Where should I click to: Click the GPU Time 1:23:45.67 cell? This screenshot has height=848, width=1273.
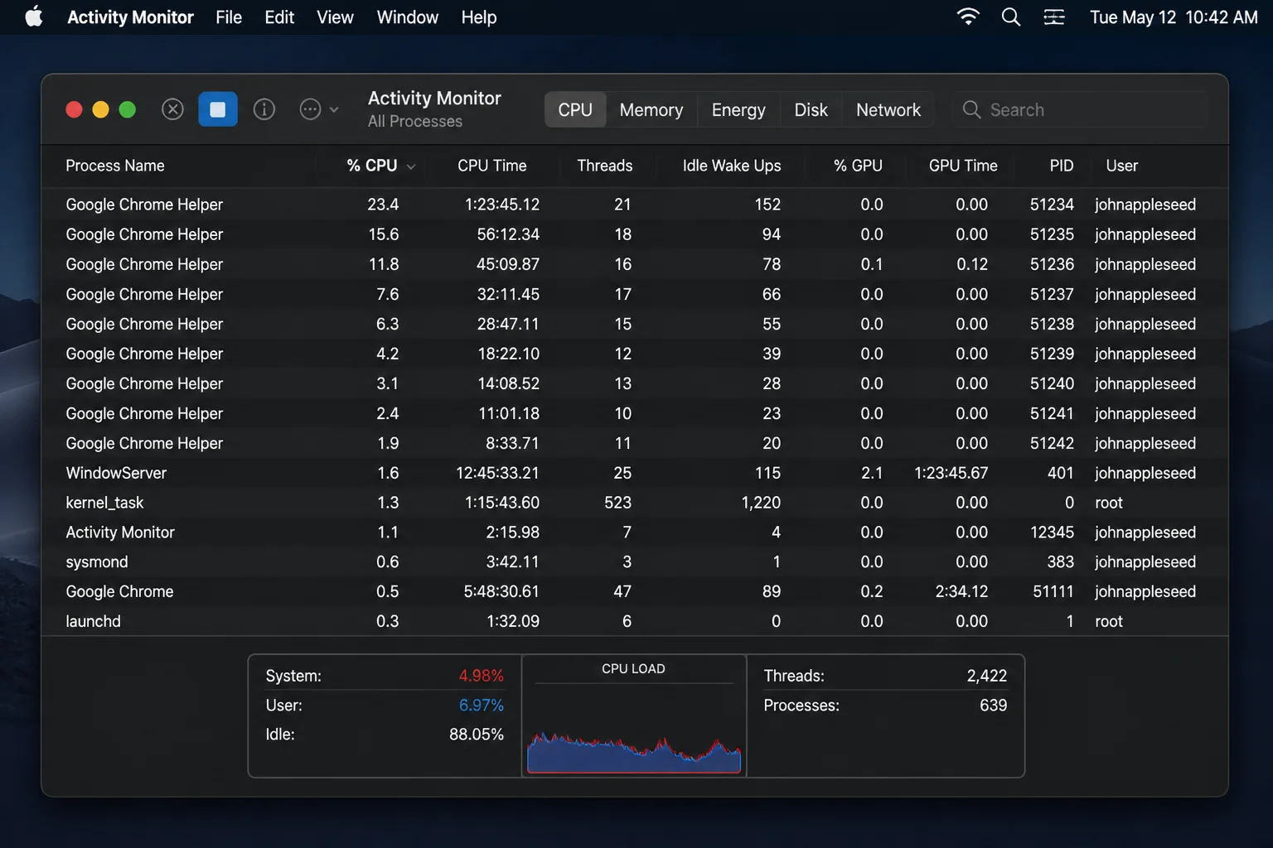pos(951,473)
